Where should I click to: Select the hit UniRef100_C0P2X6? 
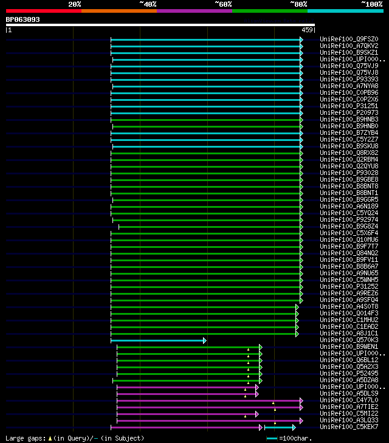[x=349, y=100]
